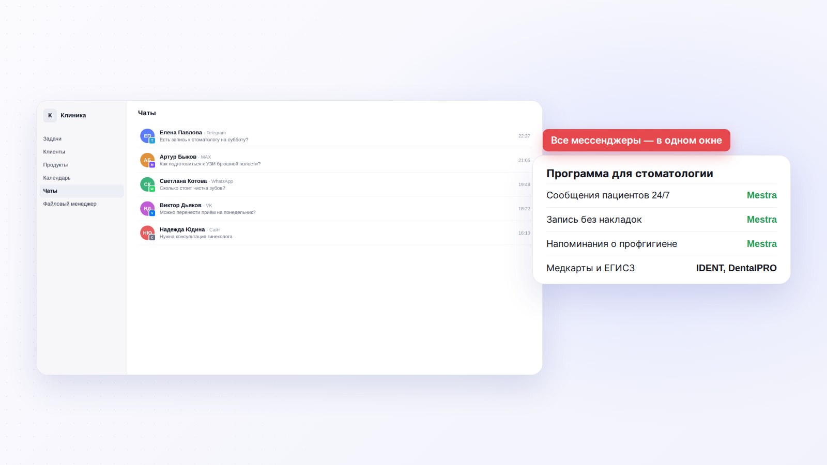The height and width of the screenshot is (465, 827).
Task: Select Чаты in the sidebar
Action: point(82,191)
